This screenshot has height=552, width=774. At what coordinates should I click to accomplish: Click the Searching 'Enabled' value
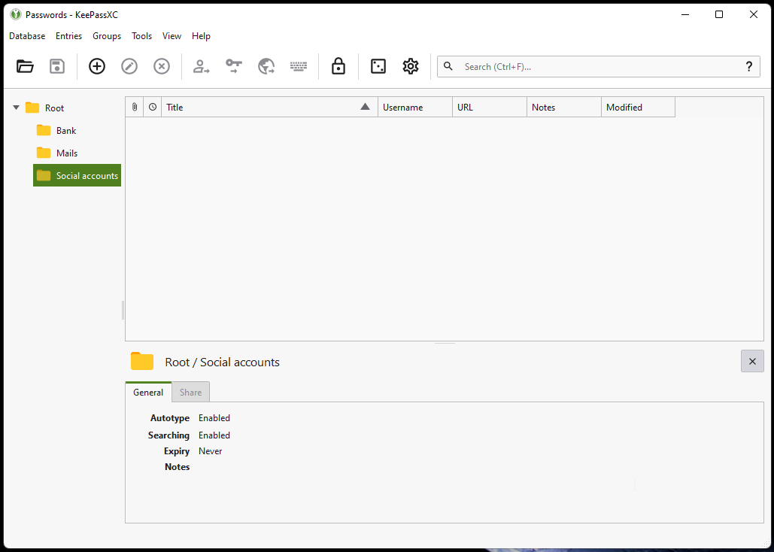214,435
